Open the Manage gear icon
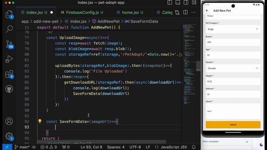 [x=9, y=136]
